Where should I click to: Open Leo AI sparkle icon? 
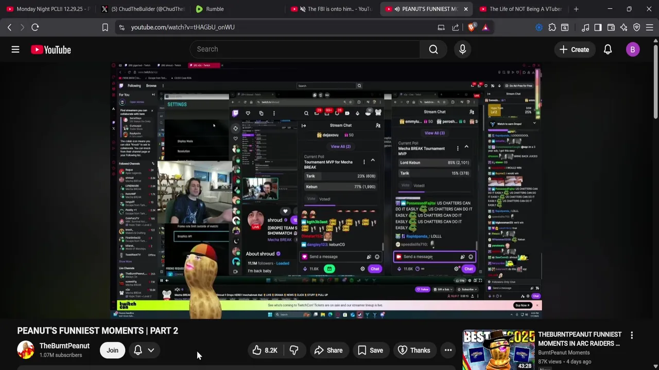pyautogui.click(x=623, y=27)
